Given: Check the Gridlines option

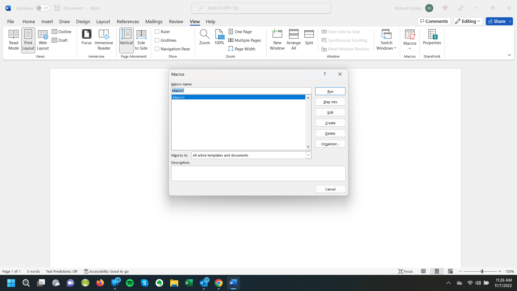Looking at the screenshot, I should pyautogui.click(x=157, y=40).
